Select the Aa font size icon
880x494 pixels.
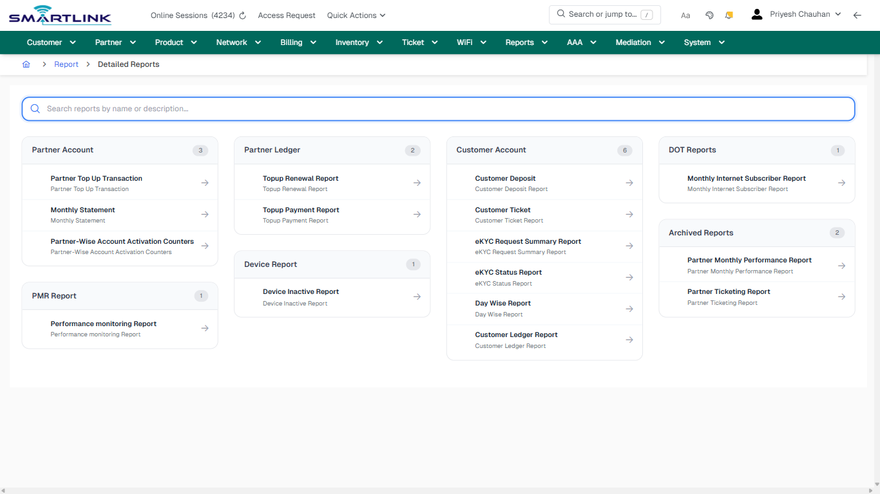(x=685, y=15)
